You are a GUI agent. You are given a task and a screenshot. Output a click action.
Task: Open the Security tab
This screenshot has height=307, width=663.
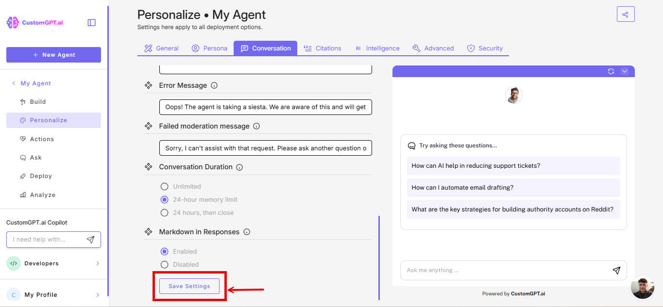pyautogui.click(x=485, y=48)
